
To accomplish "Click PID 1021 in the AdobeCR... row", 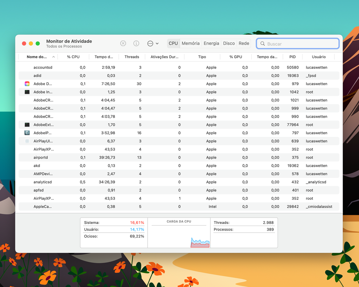I will pos(294,100).
